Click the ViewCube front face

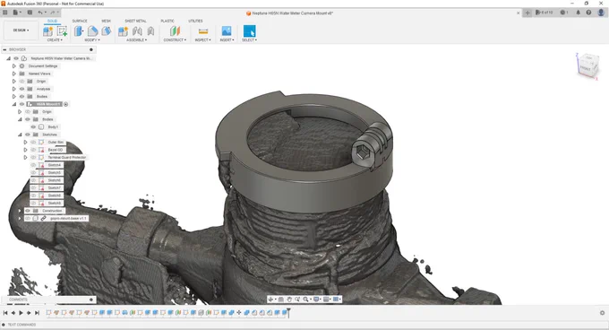click(585, 68)
